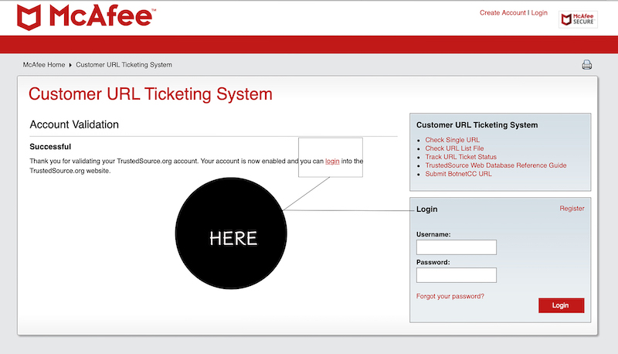This screenshot has height=354, width=618.
Task: Click the printer icon to print the page
Action: (586, 65)
